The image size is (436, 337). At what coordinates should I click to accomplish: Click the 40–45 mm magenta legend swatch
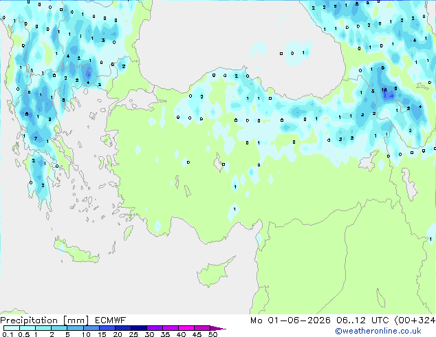186,328
